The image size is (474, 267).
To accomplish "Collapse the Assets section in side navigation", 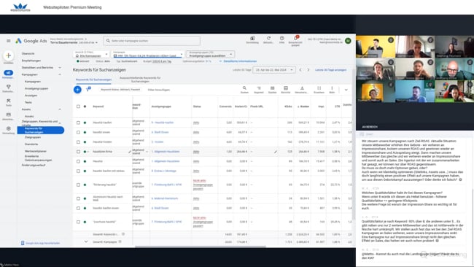I will (x=60, y=109).
